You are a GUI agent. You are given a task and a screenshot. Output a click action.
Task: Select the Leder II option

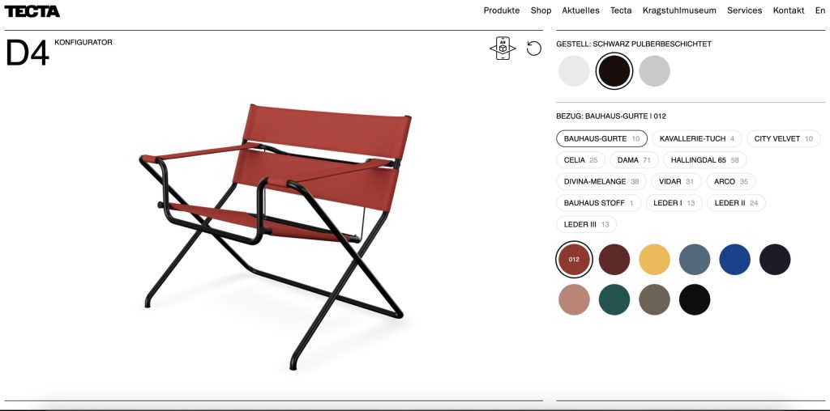coord(736,203)
